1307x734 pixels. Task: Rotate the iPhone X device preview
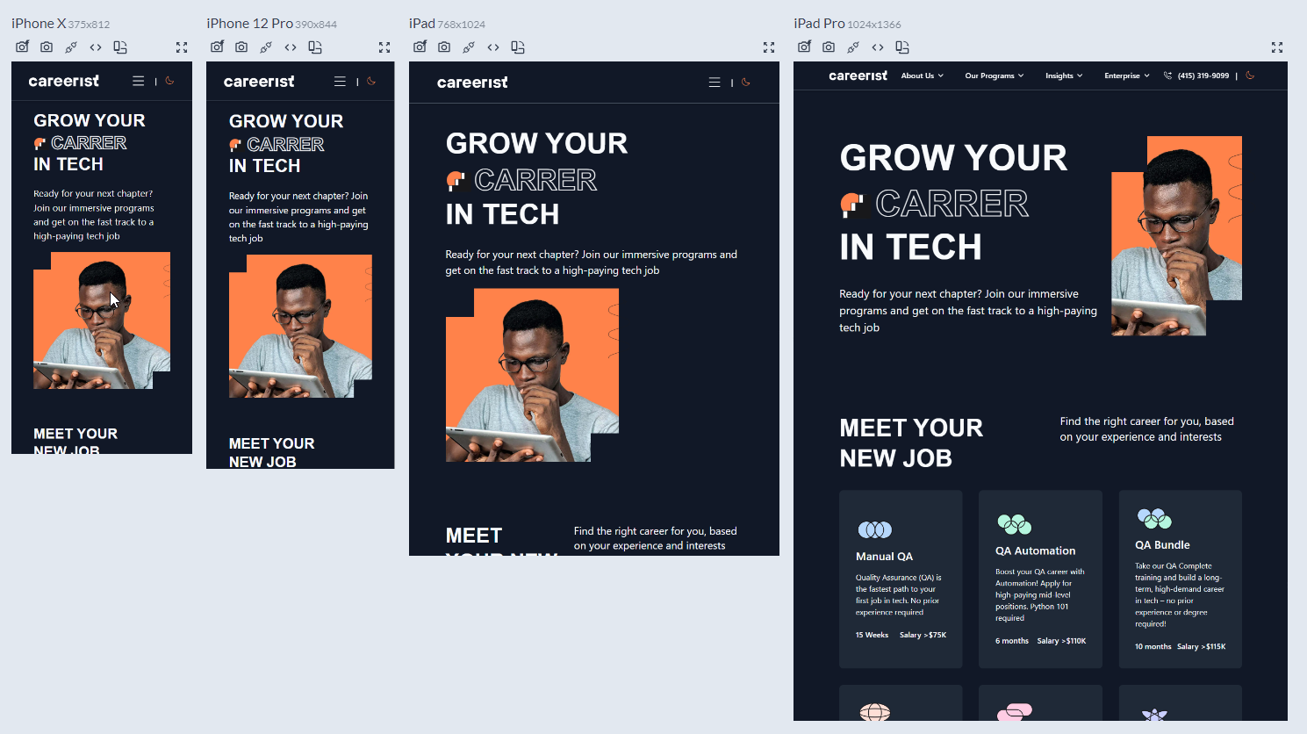(120, 47)
